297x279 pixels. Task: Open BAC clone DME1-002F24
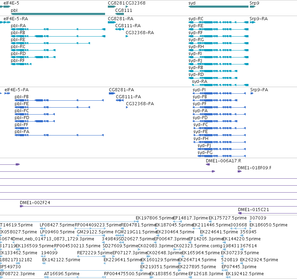pos(35,203)
